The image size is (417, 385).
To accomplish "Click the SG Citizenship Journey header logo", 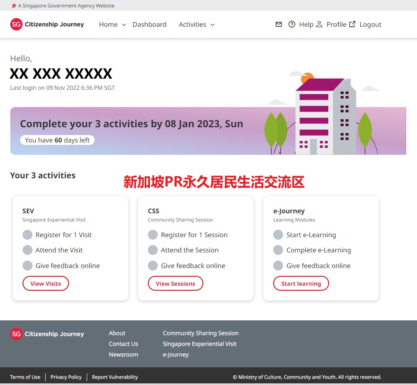I will click(x=47, y=24).
